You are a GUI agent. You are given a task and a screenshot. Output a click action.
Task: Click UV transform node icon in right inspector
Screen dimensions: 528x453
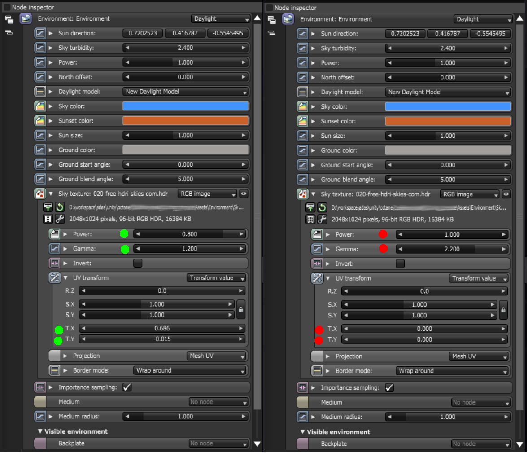tap(317, 278)
